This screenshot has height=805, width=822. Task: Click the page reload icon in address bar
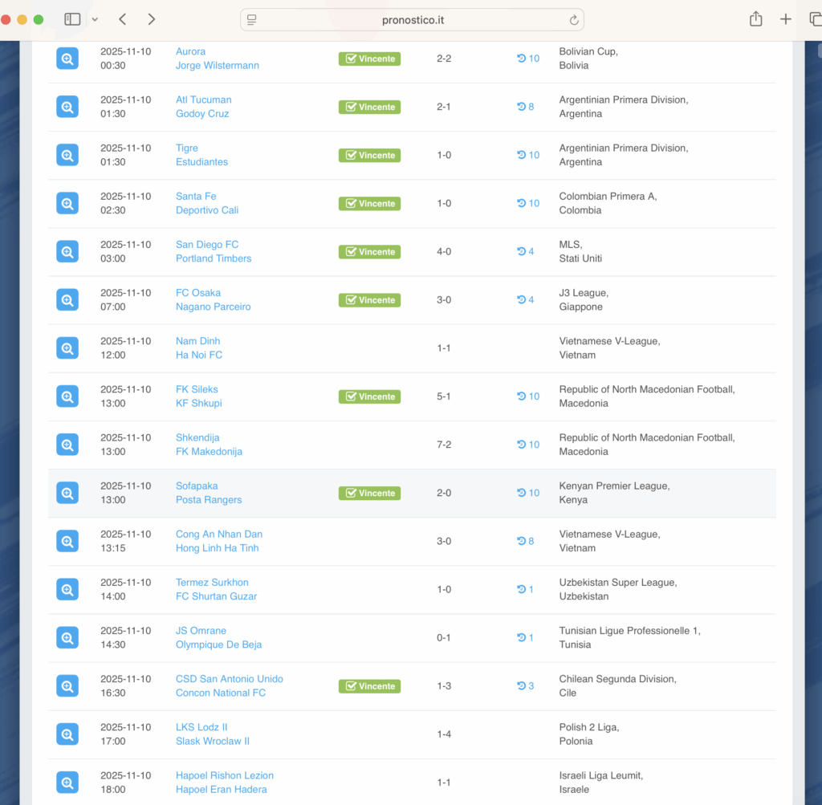click(574, 20)
